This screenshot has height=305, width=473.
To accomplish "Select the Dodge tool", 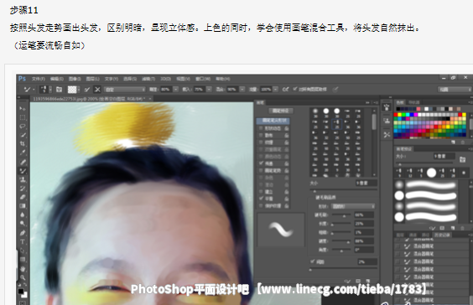I will [x=23, y=224].
